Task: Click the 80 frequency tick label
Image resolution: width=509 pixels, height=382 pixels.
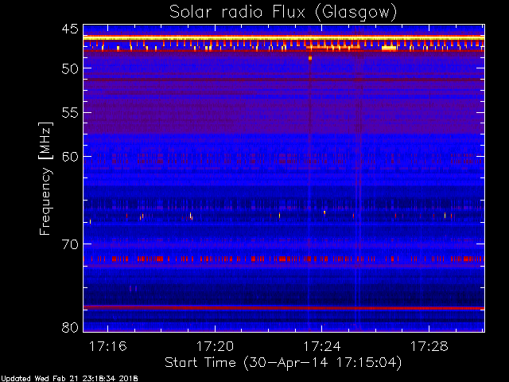Action: [x=70, y=327]
